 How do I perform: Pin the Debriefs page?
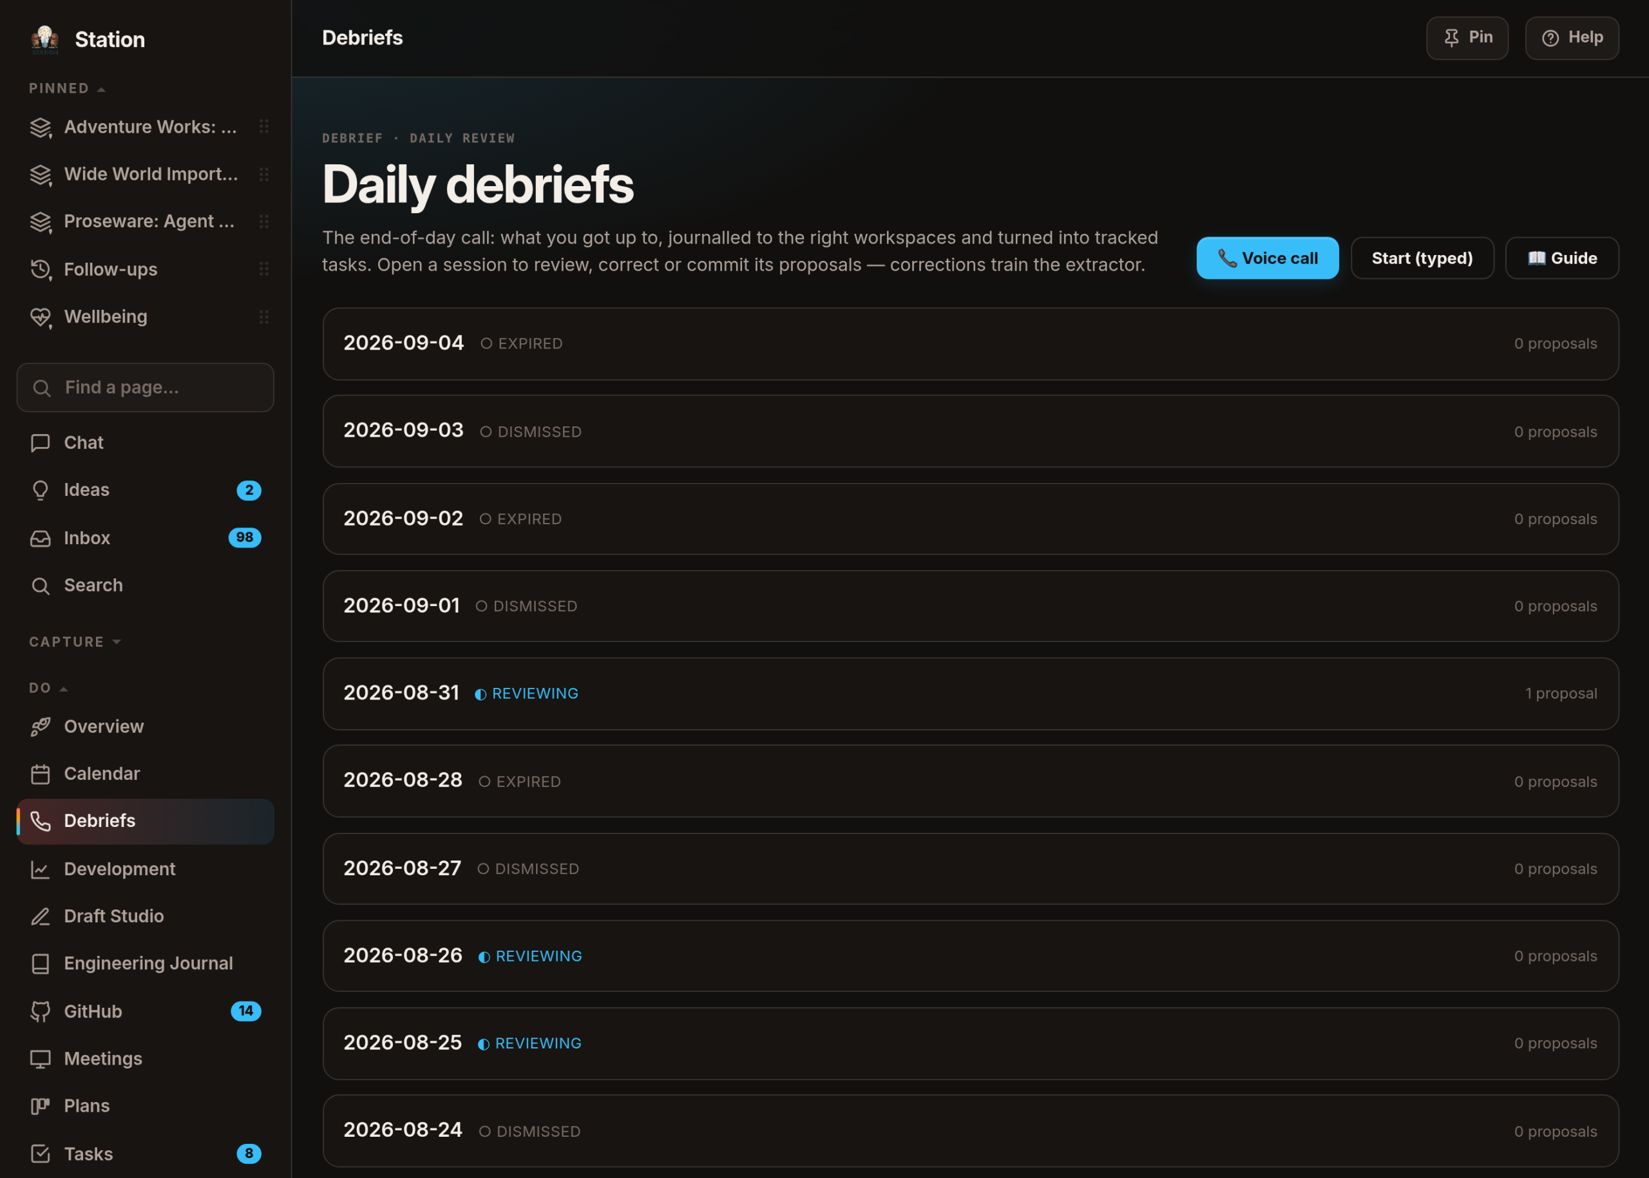click(x=1467, y=38)
